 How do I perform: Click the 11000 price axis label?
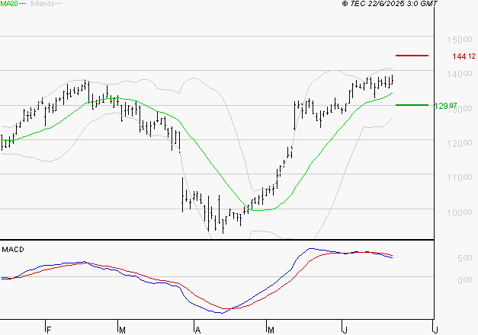(460, 177)
